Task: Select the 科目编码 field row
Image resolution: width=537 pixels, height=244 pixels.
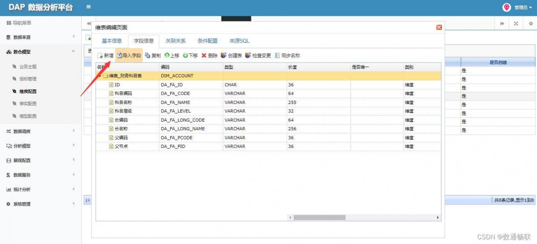Action: (268, 93)
